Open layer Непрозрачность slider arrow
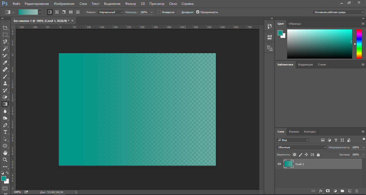366x195 pixels. coord(364,147)
